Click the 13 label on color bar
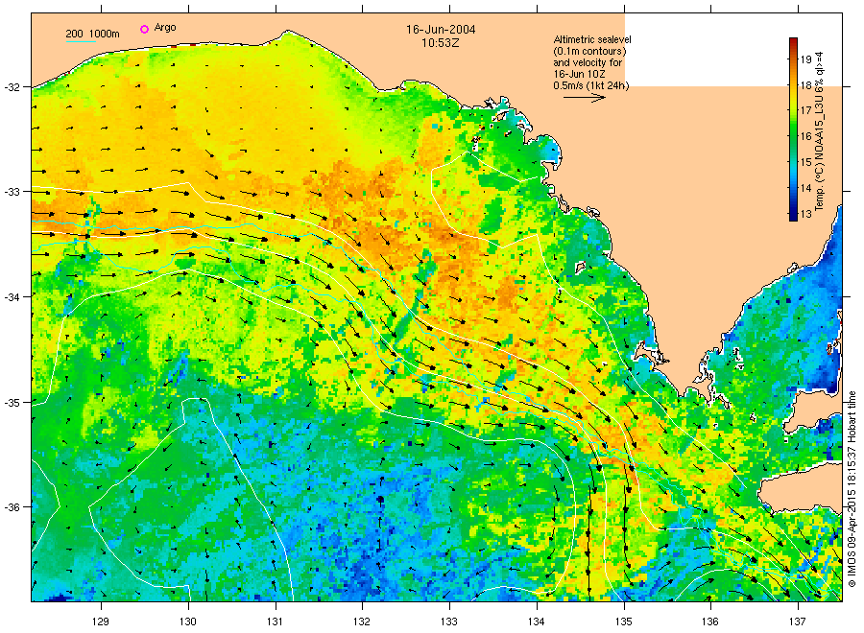This screenshot has width=864, height=633. (x=805, y=214)
